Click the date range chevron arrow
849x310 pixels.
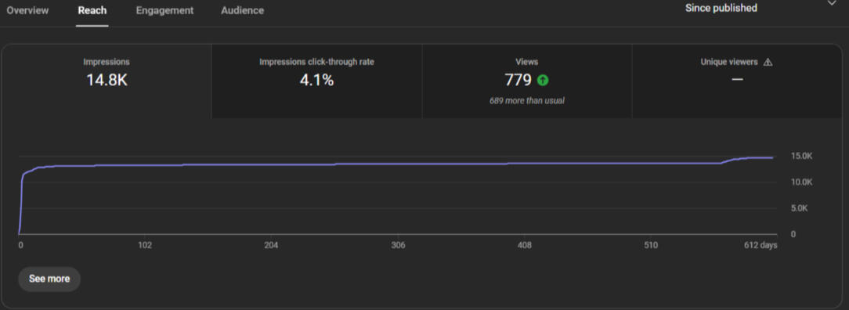(x=832, y=3)
